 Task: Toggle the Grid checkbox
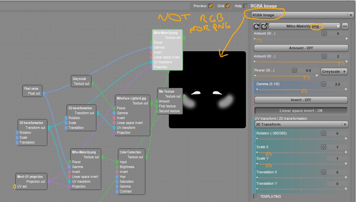[228, 6]
